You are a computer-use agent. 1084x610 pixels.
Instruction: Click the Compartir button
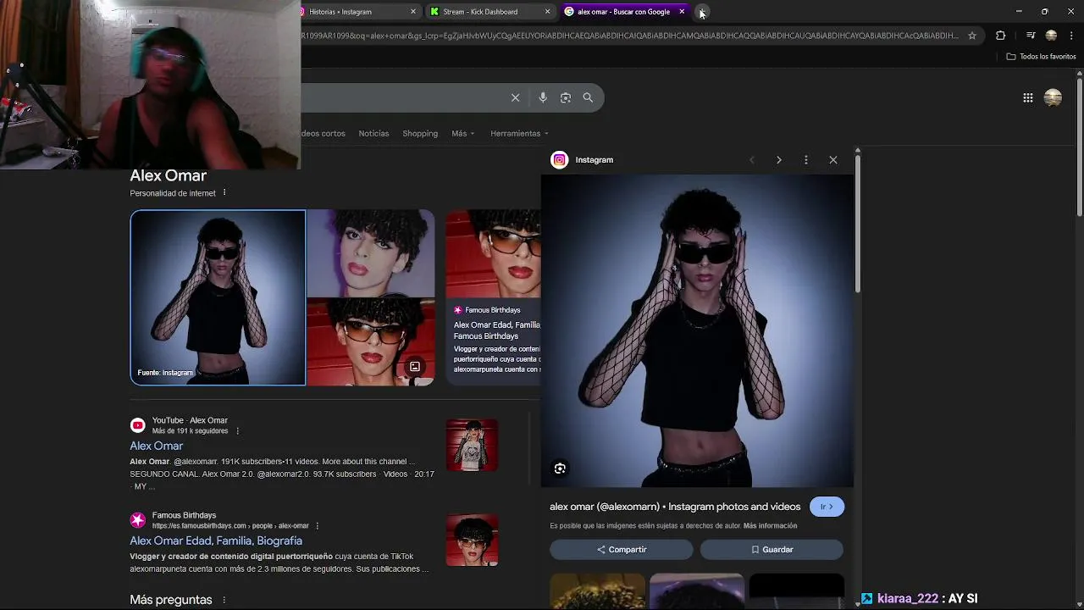click(x=622, y=550)
